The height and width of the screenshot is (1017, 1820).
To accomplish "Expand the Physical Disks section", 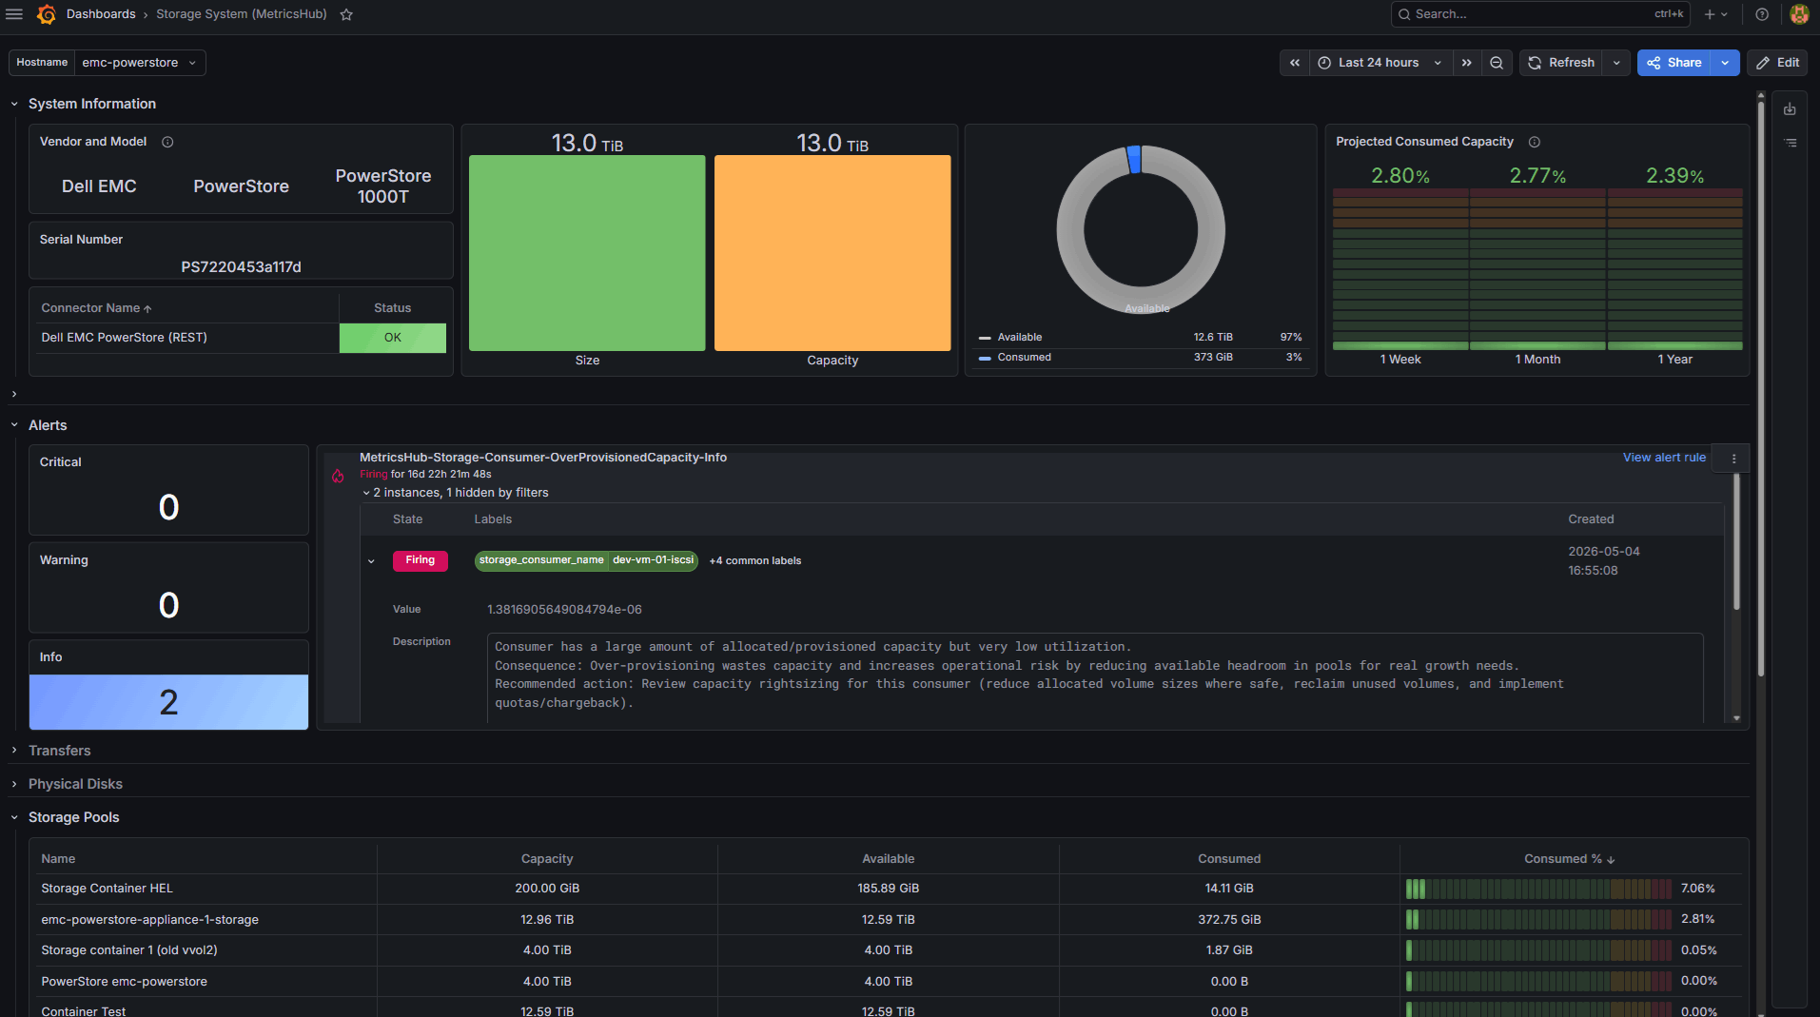I will [14, 784].
